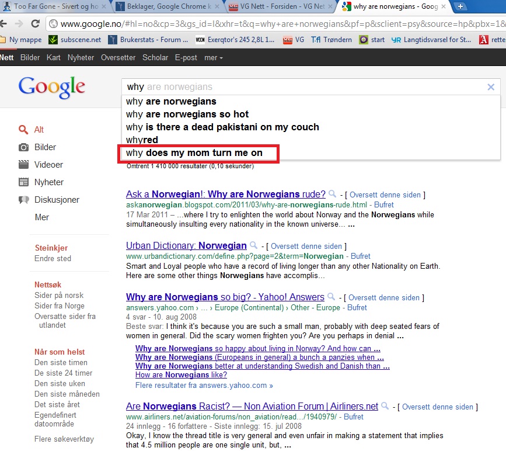Choose 'Egendefinert datoområde' time filter
The height and width of the screenshot is (451, 506).
[55, 419]
